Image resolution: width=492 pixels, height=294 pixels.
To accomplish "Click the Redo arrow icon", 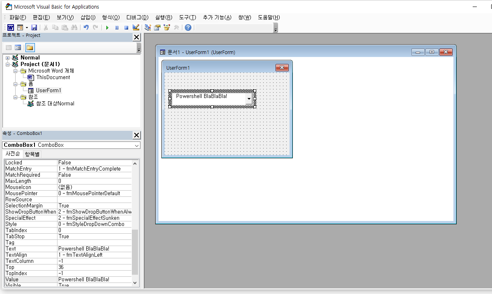I will click(95, 27).
